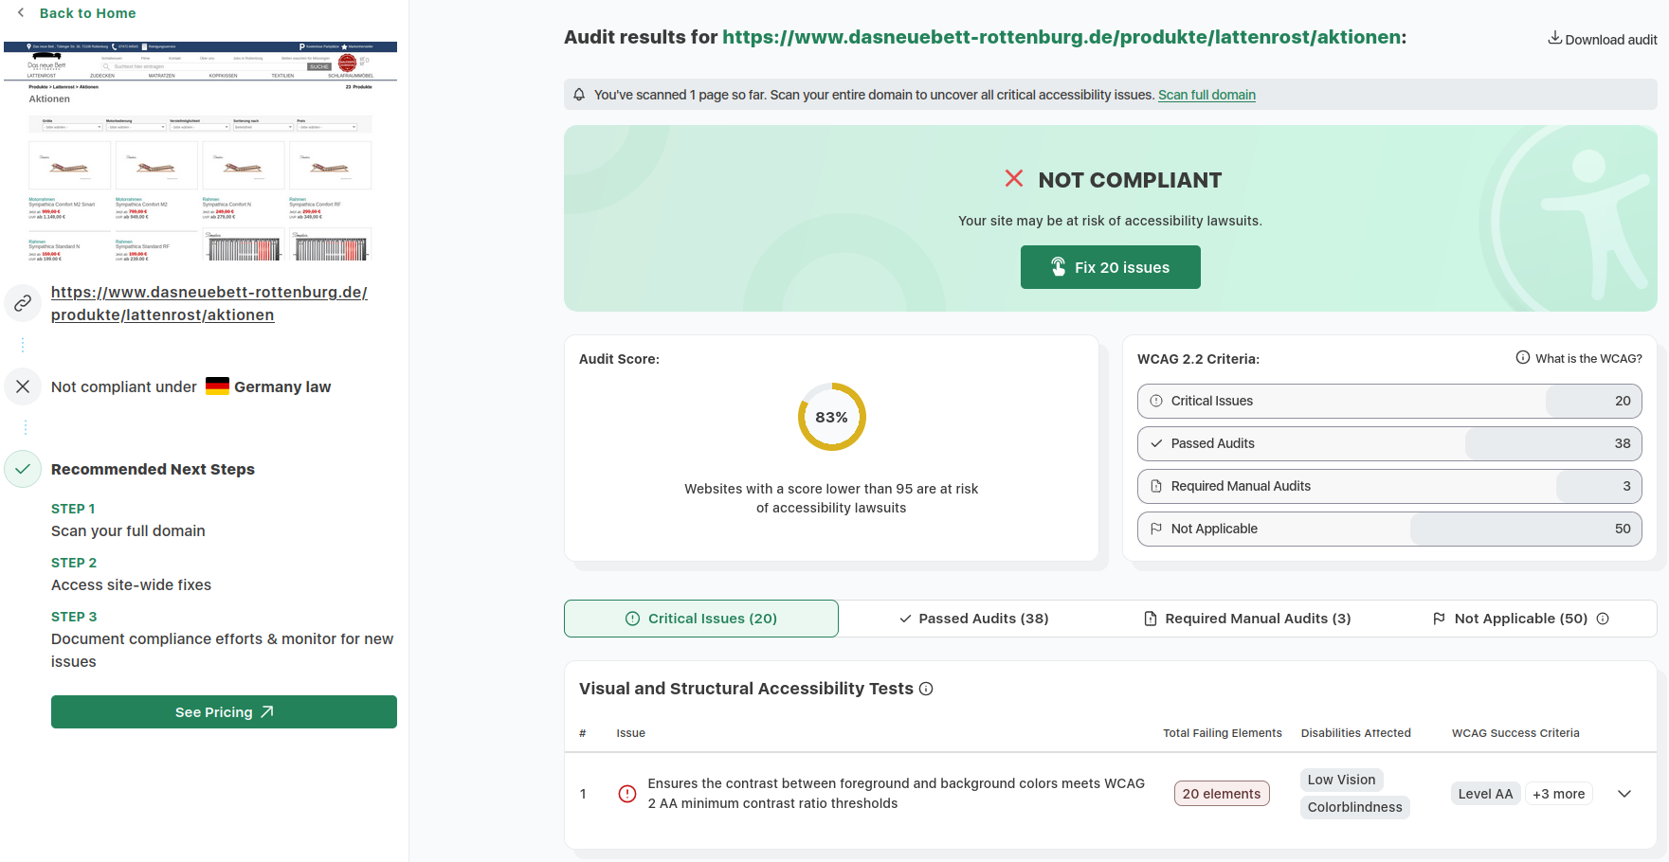Click the See Pricing button
The width and height of the screenshot is (1669, 862).
[224, 712]
